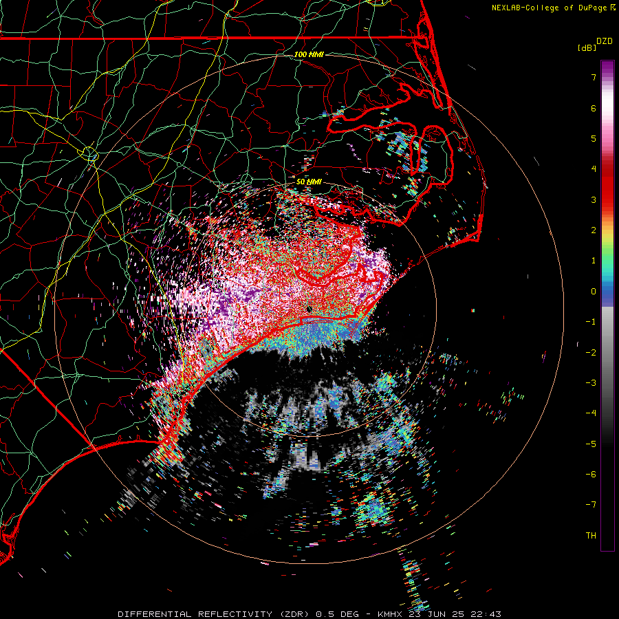Click the -7 value on the scale
Screen dimensions: 619x619
coord(591,505)
